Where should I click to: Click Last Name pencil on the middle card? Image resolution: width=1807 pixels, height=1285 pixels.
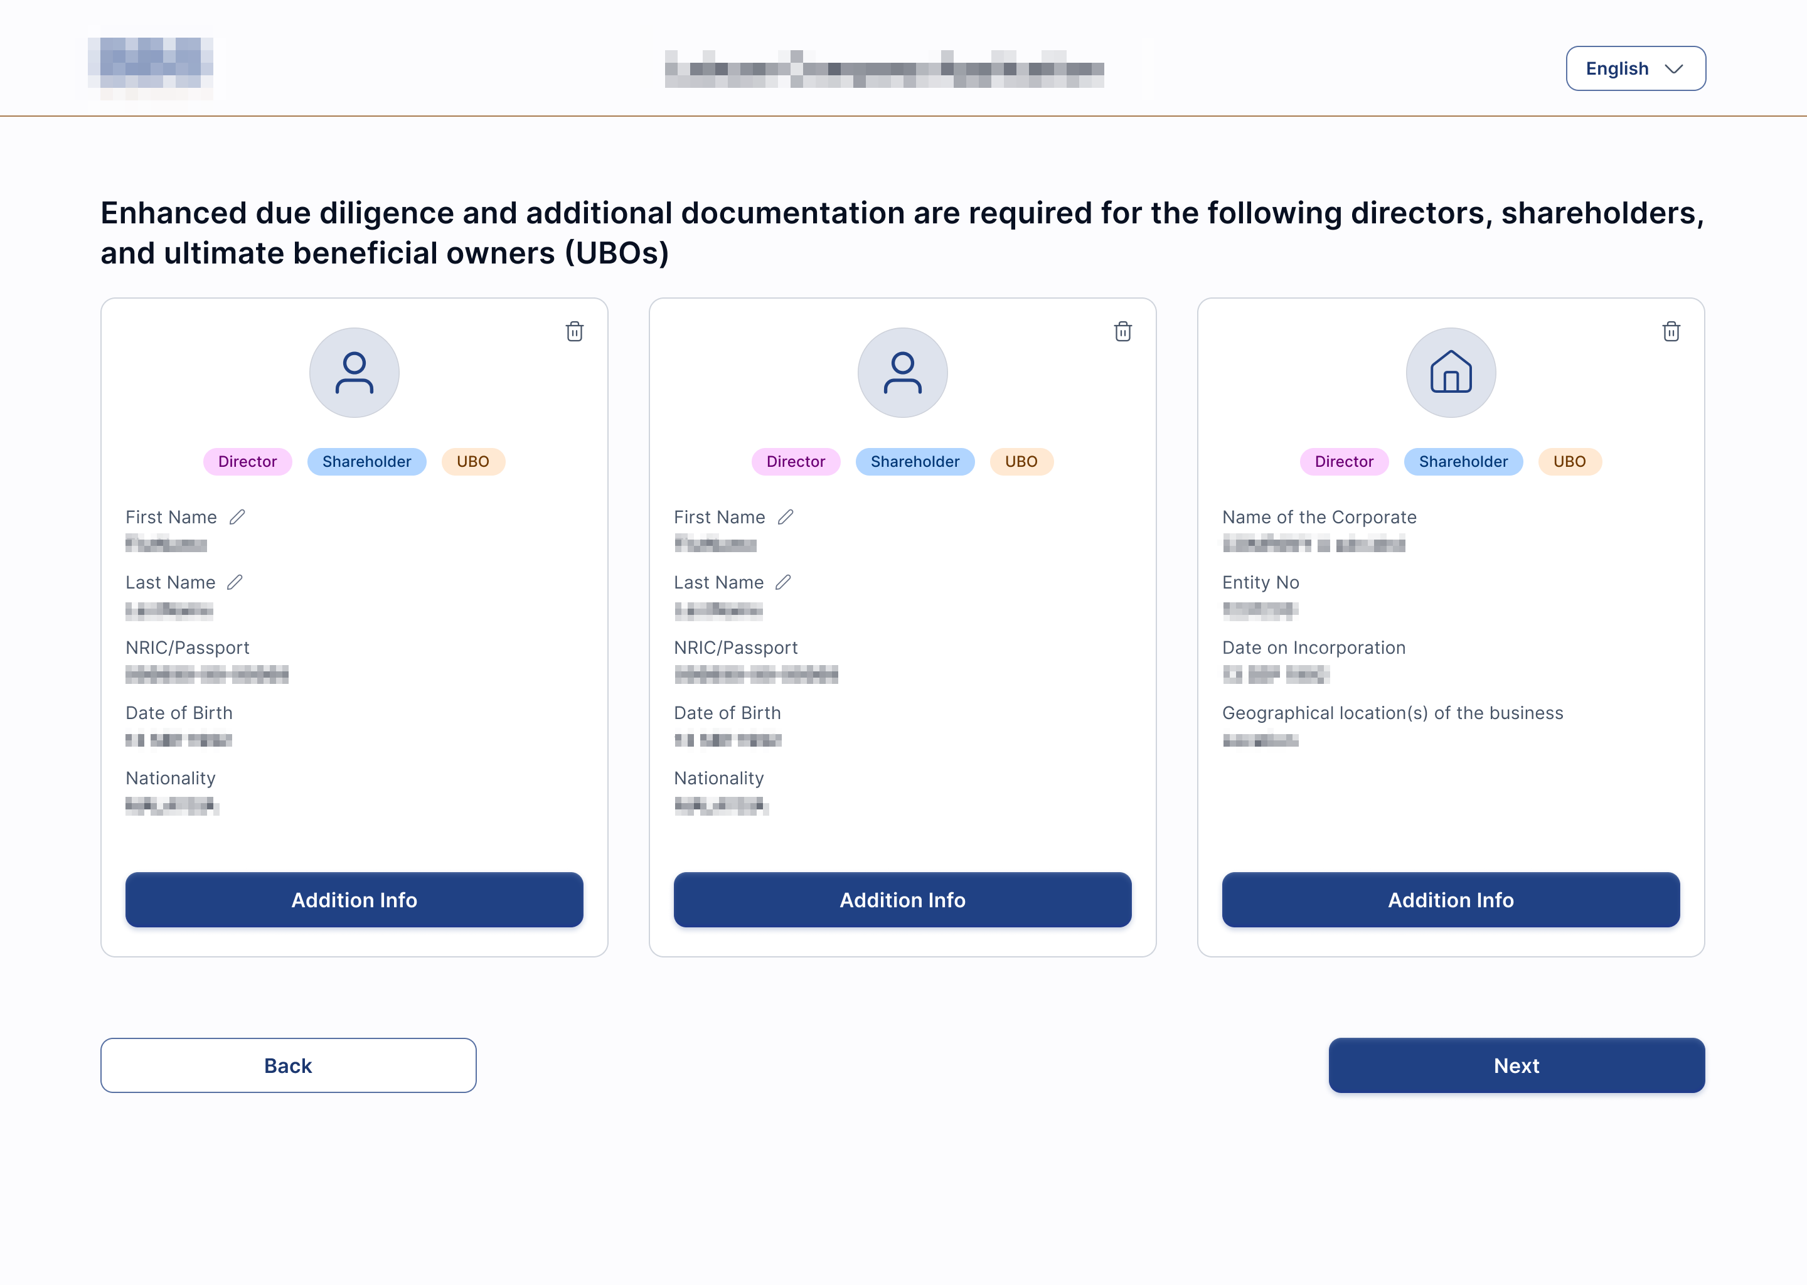783,582
